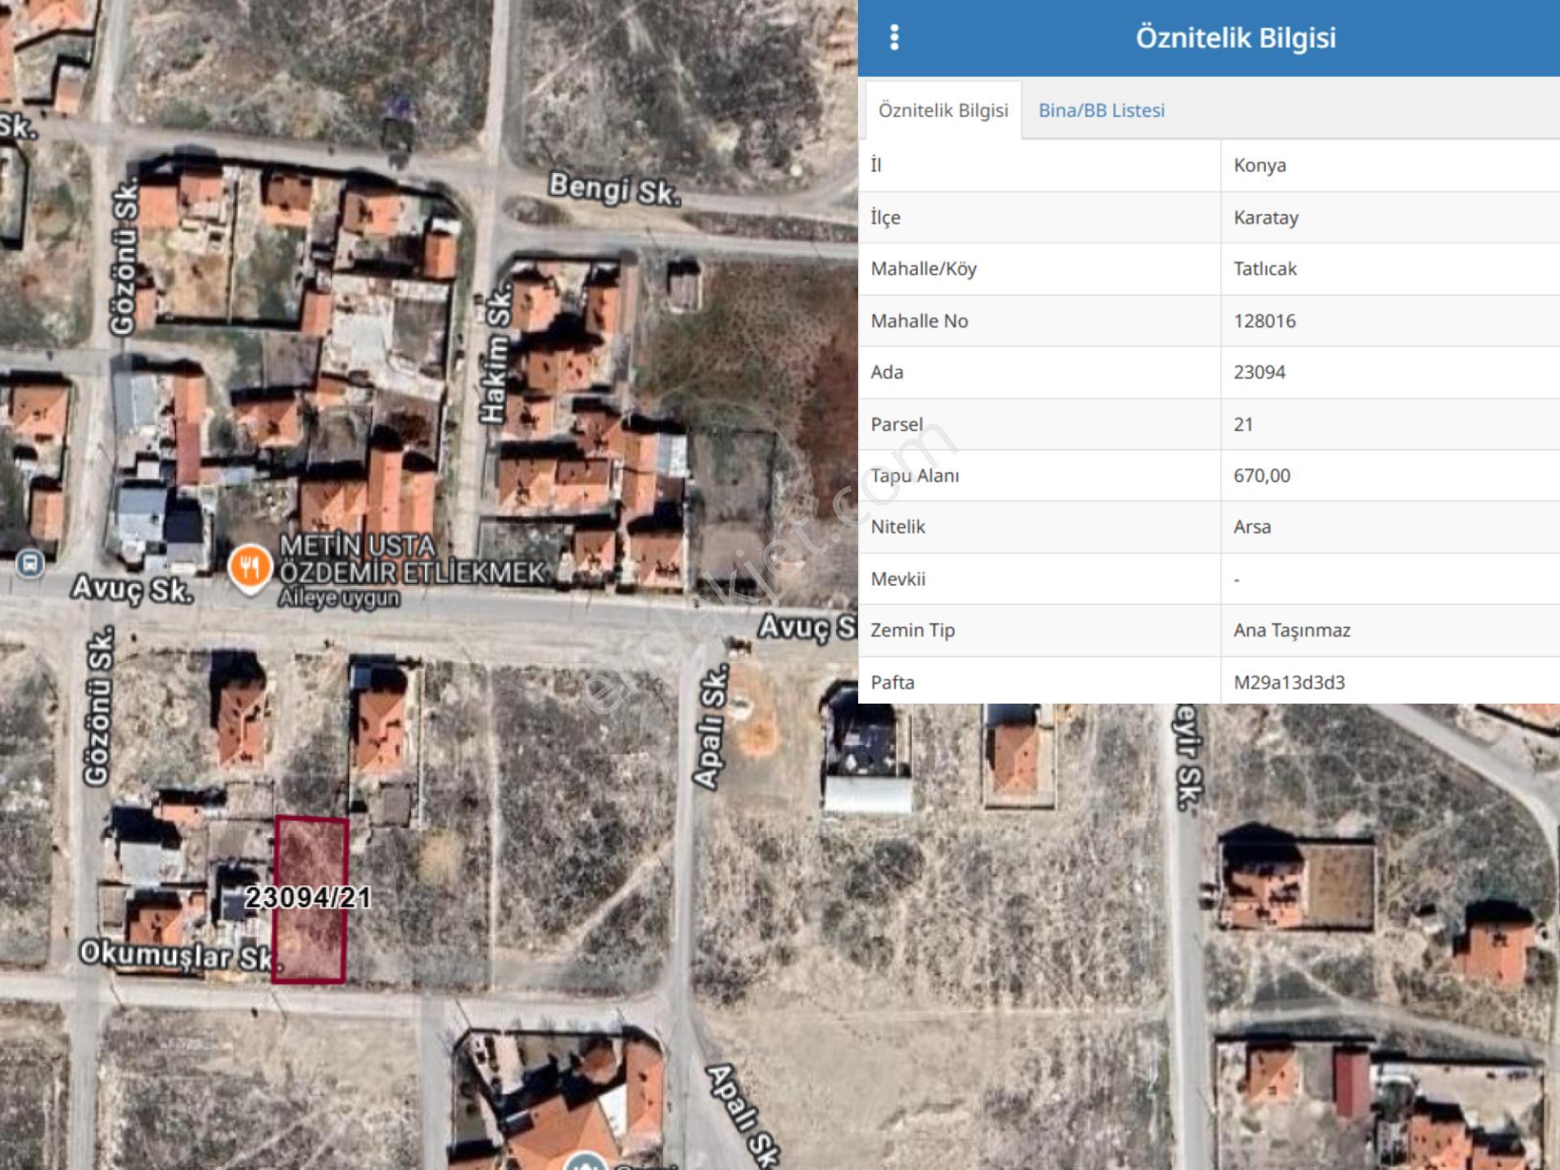
Task: Click the Ada value 23094
Action: 1259,372
